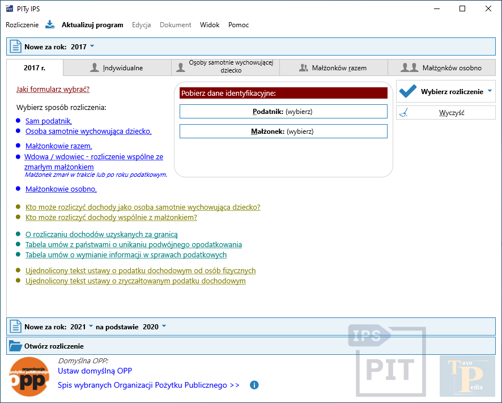Viewport: 502px width, 403px height.
Task: Open the Jaki formularz wybrać? link
Action: pyautogui.click(x=53, y=89)
